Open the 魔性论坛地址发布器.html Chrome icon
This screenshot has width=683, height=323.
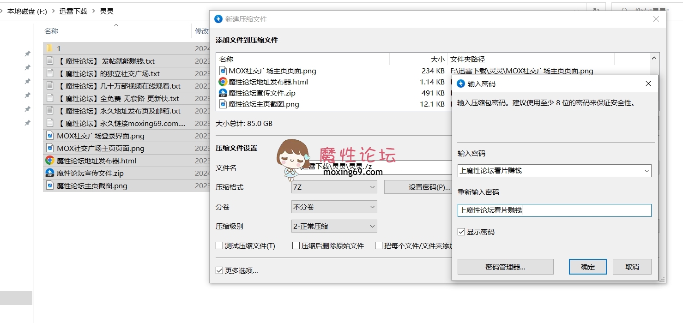(49, 161)
